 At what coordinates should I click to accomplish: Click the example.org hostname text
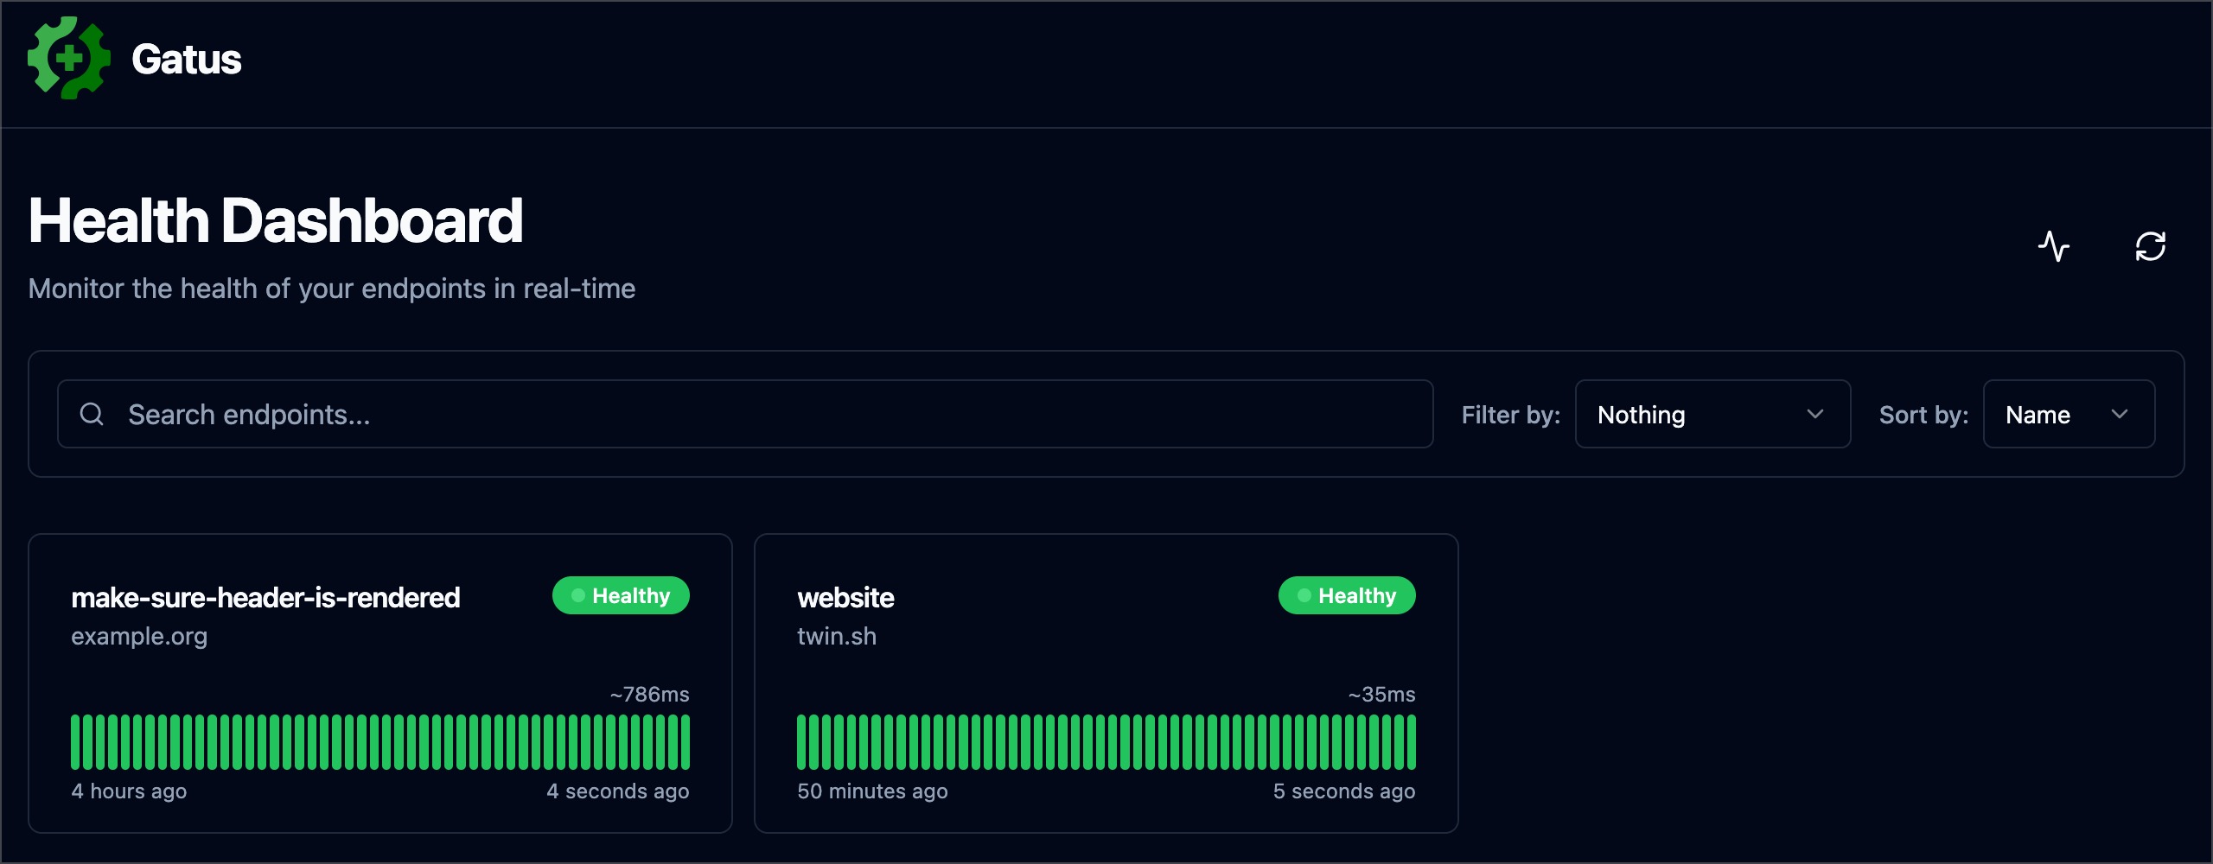tap(139, 637)
